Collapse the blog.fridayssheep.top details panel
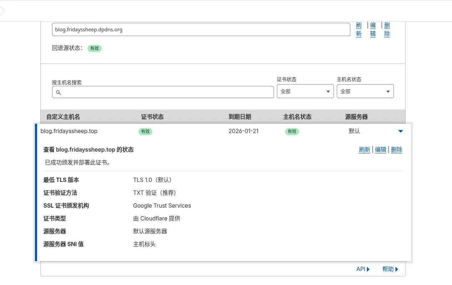This screenshot has width=452, height=285. [400, 131]
